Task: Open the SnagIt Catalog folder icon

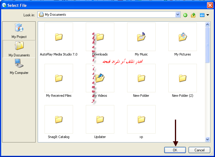Action: (x=59, y=119)
